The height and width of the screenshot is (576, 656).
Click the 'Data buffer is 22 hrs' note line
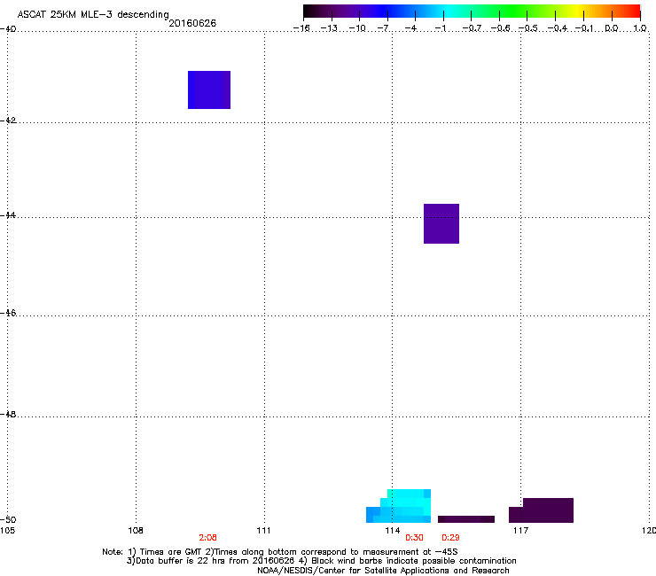(x=321, y=561)
